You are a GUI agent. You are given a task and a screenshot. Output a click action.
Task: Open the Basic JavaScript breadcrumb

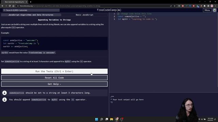coord(84,15)
